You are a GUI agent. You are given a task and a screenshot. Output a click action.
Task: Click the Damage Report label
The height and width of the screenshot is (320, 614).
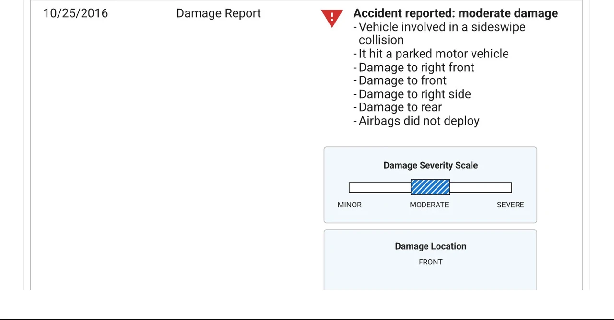pos(219,13)
